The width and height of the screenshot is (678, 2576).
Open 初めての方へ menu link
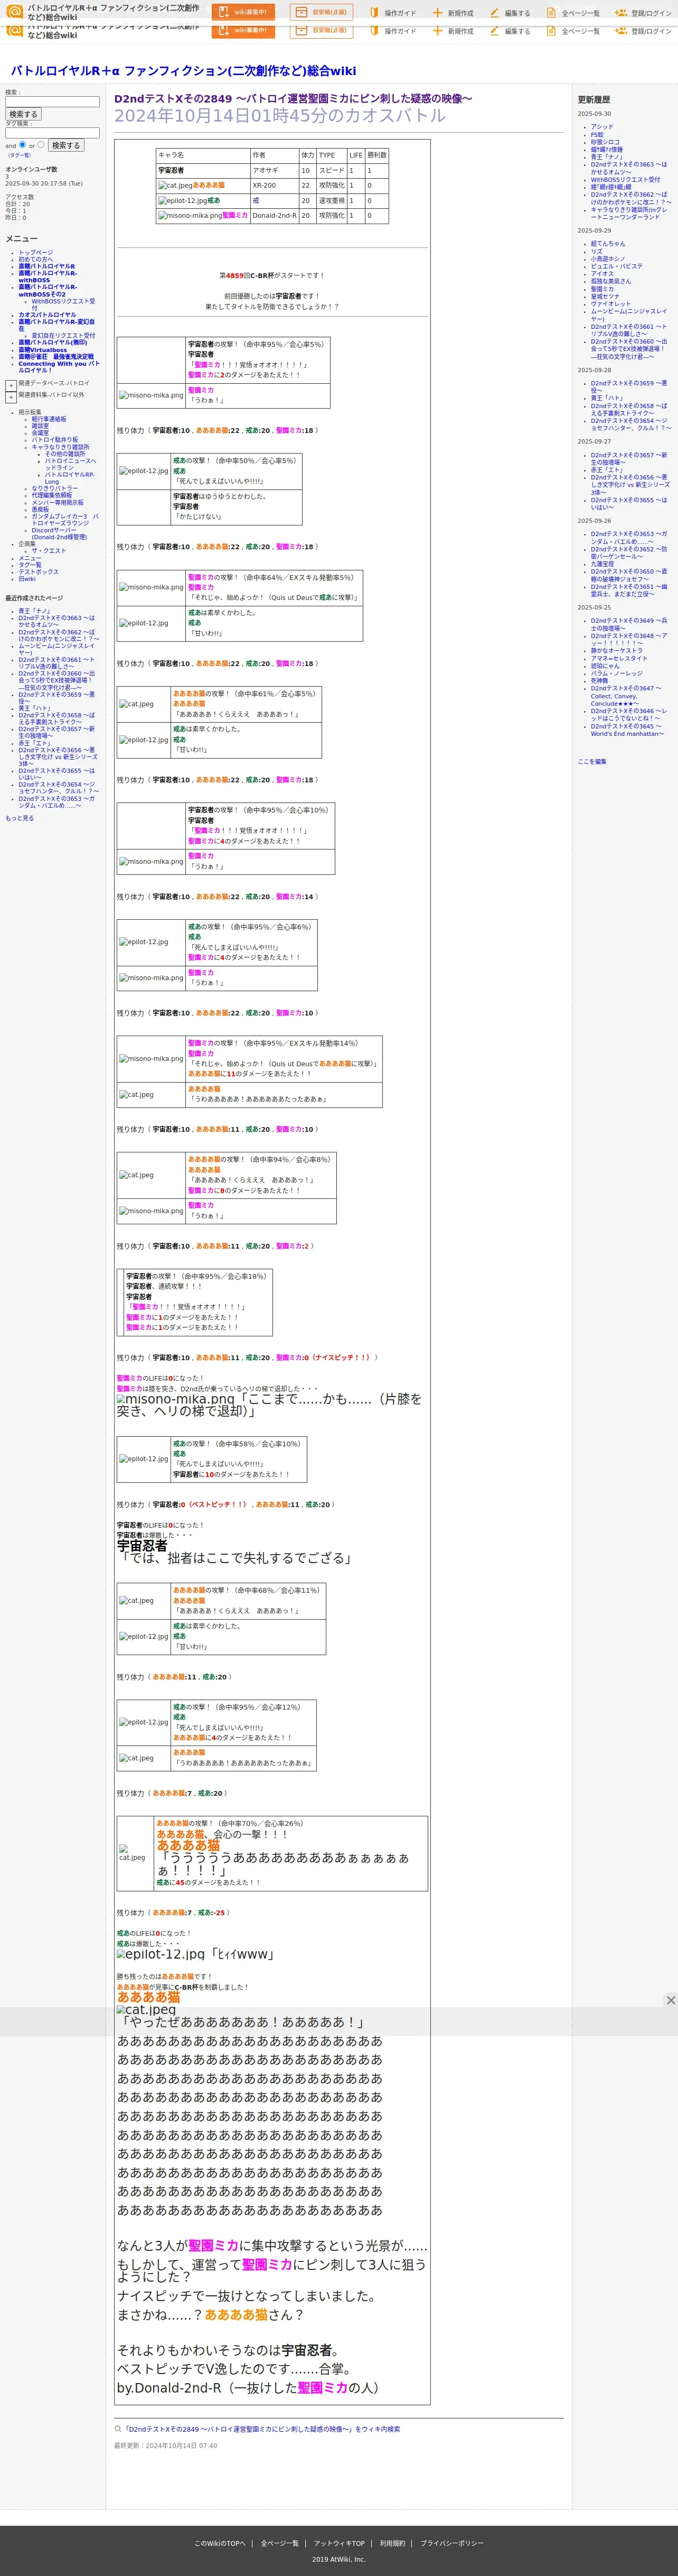point(36,259)
